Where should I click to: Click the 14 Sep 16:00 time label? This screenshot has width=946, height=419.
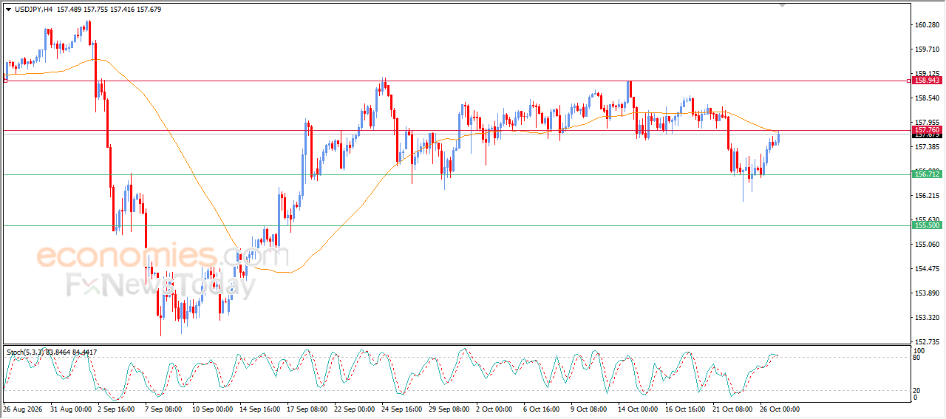pos(260,409)
